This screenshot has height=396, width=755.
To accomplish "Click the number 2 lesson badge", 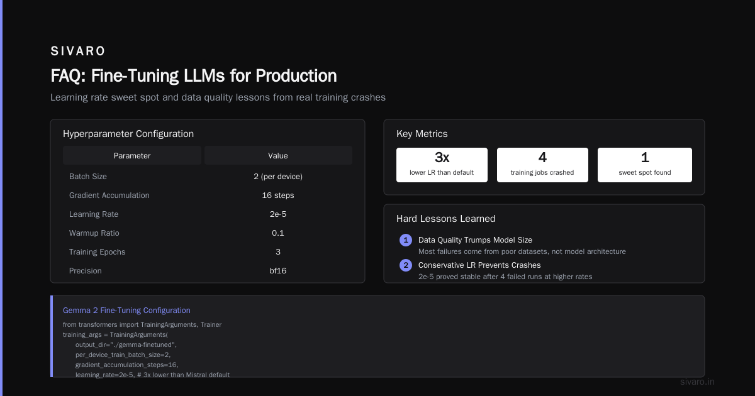I will pos(406,265).
